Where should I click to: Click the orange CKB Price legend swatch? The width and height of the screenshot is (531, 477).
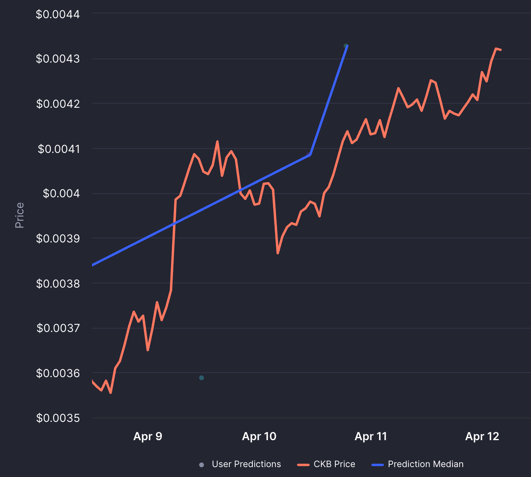click(x=303, y=465)
